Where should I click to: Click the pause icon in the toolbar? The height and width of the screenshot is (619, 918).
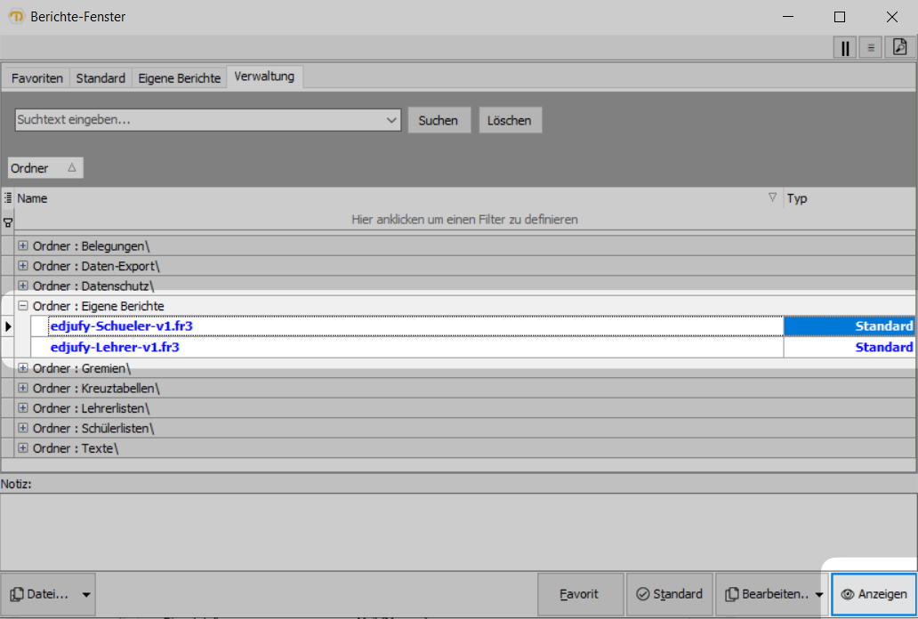[x=843, y=47]
